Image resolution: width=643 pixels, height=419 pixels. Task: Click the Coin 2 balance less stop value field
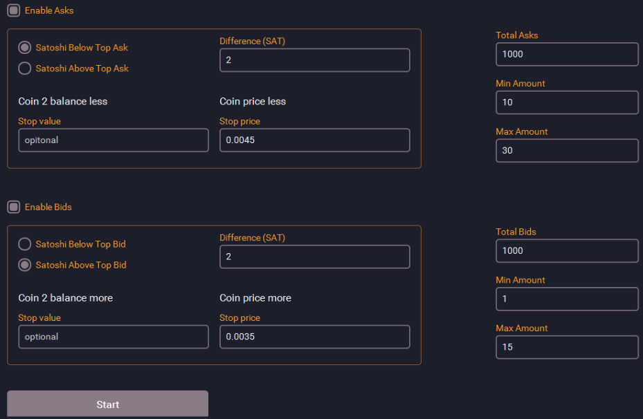tap(114, 140)
